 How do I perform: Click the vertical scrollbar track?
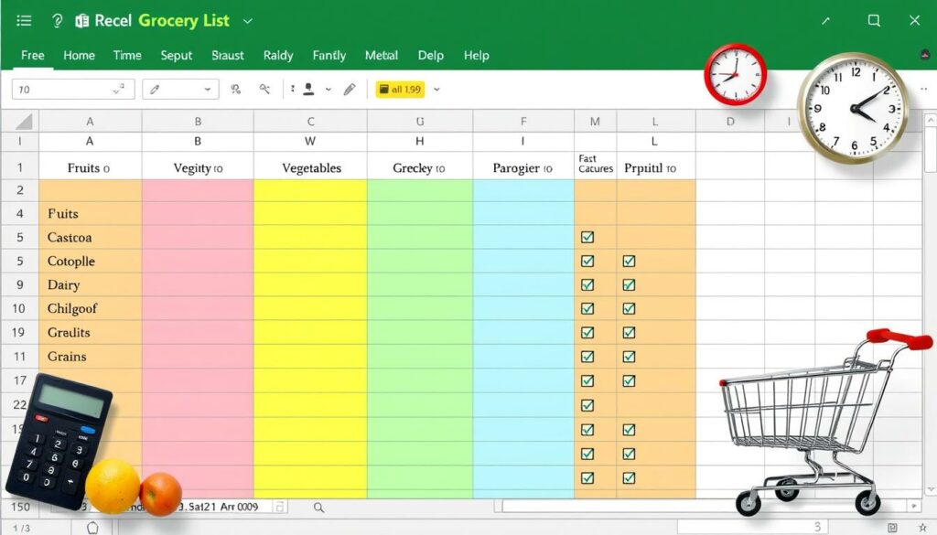[931, 305]
